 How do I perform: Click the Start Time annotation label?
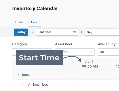coord(39,58)
